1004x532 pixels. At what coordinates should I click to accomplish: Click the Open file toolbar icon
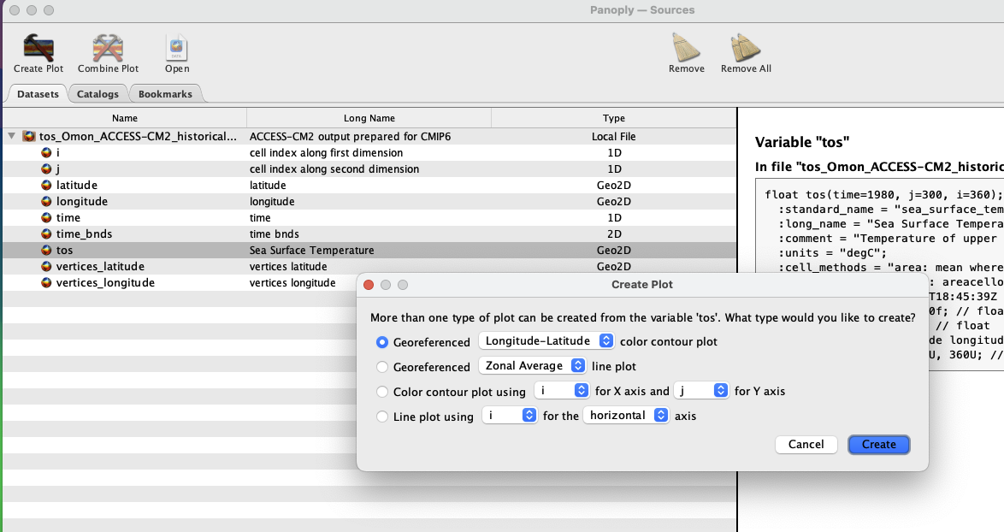click(177, 48)
